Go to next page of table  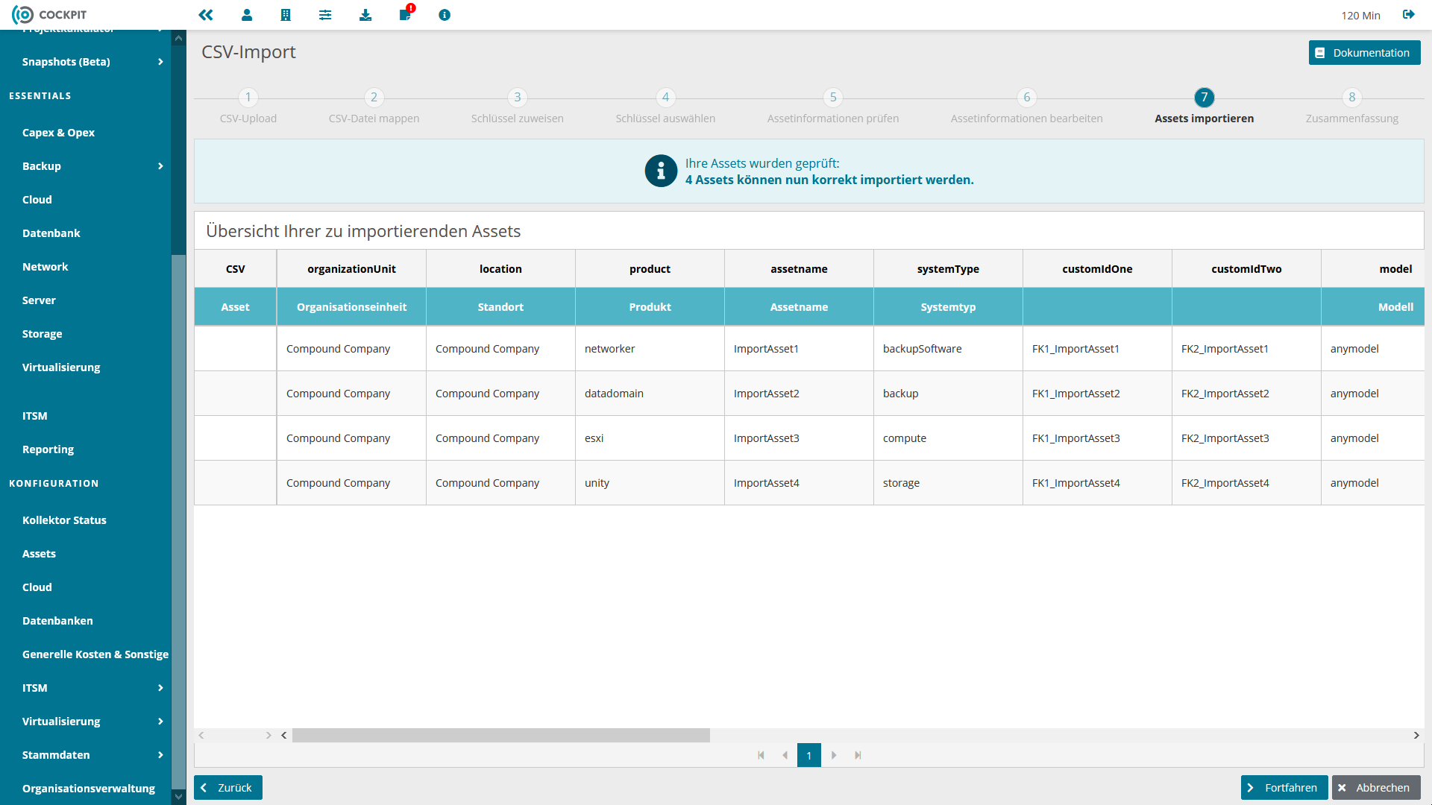pyautogui.click(x=834, y=755)
